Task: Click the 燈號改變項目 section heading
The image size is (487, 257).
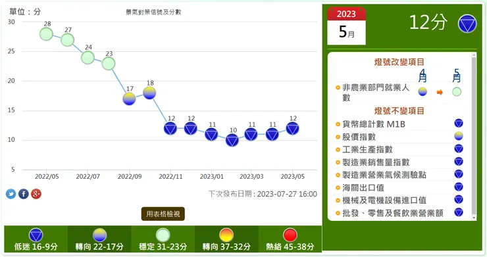Action: point(399,62)
